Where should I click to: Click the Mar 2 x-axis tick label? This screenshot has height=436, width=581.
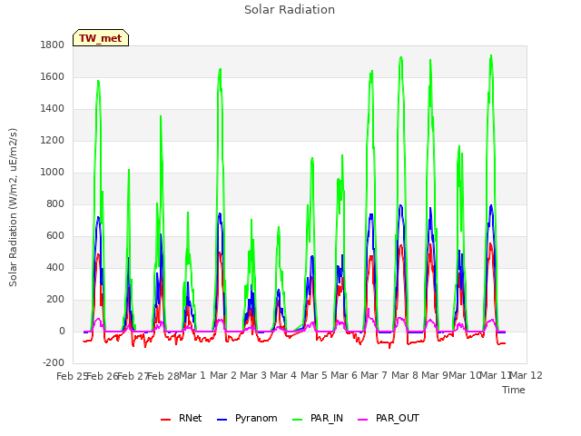pos(223,375)
